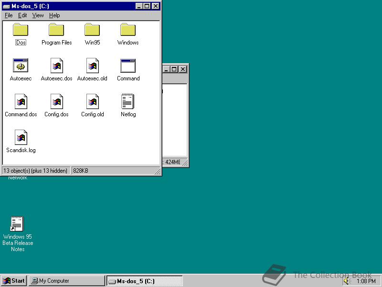382x287 pixels.
Task: Close the Ms-dos_5 (C:) window
Action: coord(156,6)
